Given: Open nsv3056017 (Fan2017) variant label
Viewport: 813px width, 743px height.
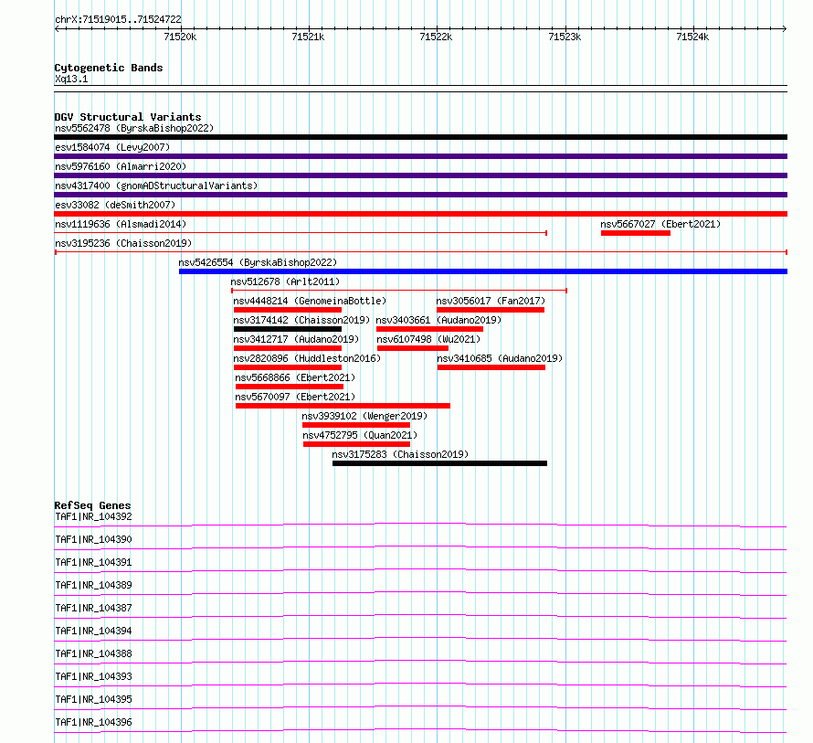Looking at the screenshot, I should pyautogui.click(x=491, y=301).
